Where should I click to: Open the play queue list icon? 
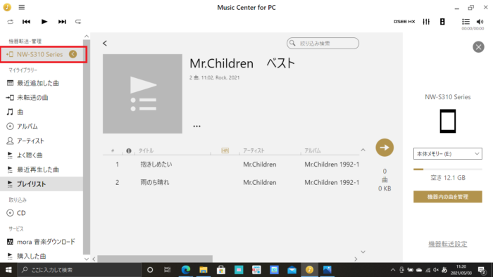click(x=466, y=21)
